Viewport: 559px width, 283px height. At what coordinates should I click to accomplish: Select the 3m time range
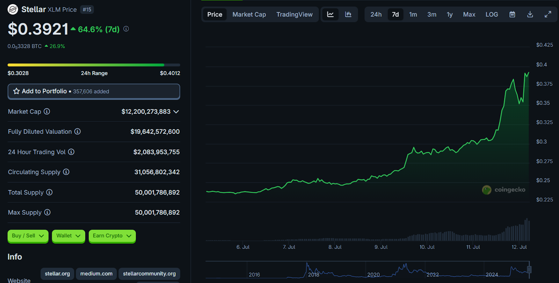click(432, 15)
